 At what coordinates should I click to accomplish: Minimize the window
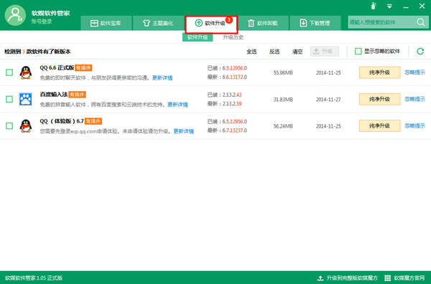coord(406,6)
